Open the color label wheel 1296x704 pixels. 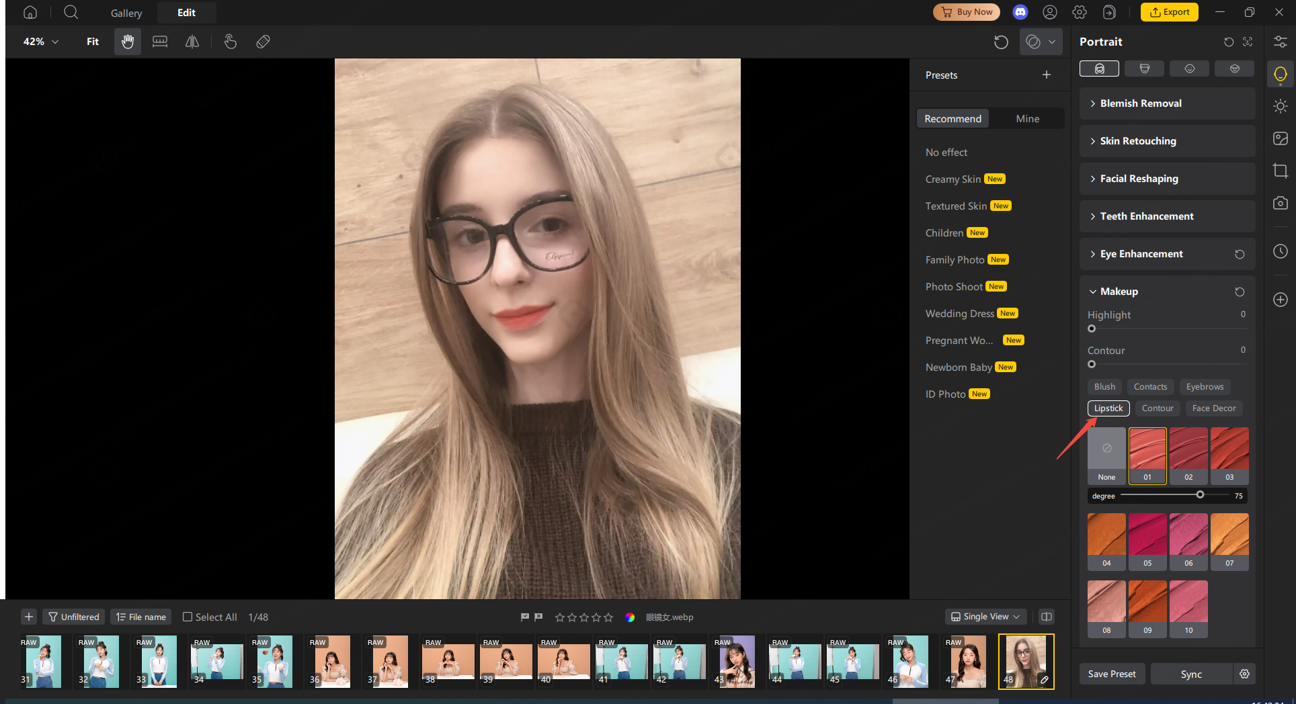tap(630, 617)
